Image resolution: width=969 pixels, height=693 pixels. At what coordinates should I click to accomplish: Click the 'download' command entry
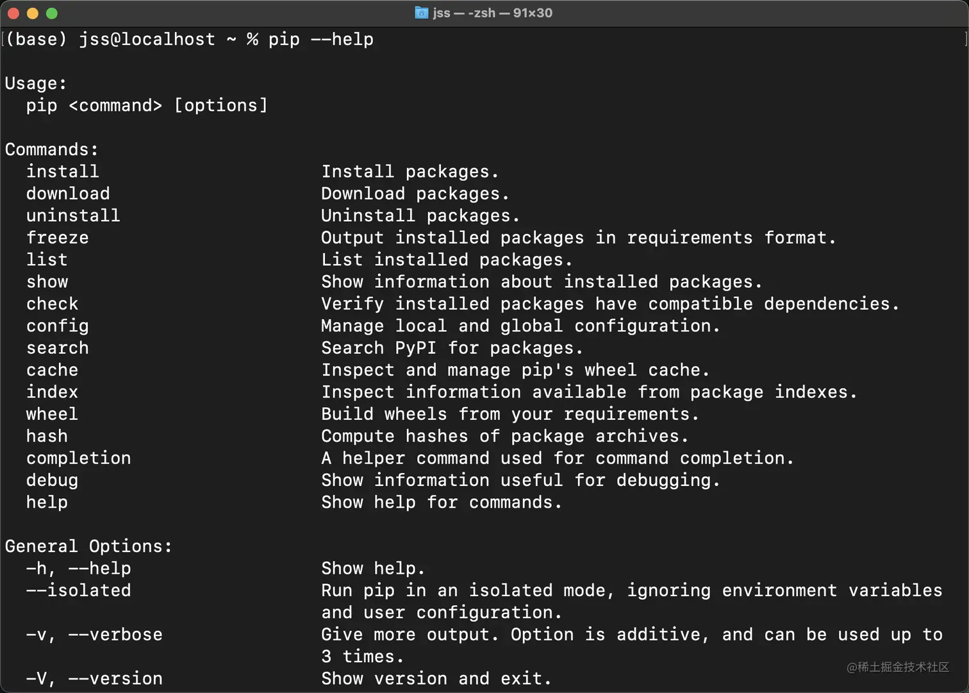(x=68, y=194)
